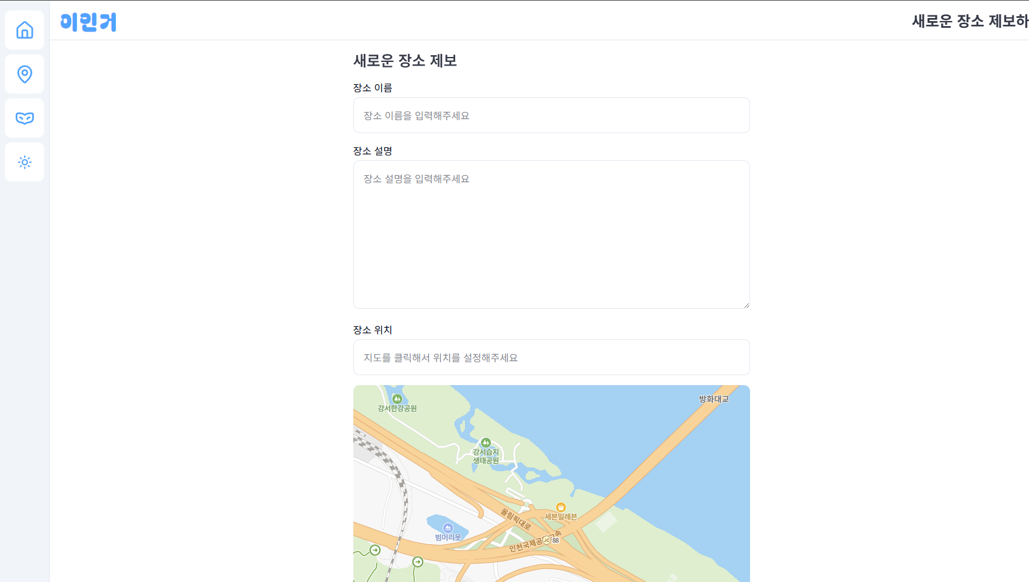
Task: Open the home page from sidebar
Action: click(25, 30)
